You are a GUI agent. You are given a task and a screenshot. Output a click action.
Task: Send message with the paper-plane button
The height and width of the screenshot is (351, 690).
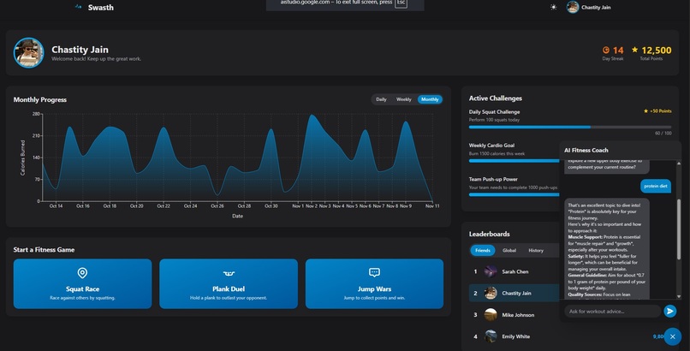[669, 312]
